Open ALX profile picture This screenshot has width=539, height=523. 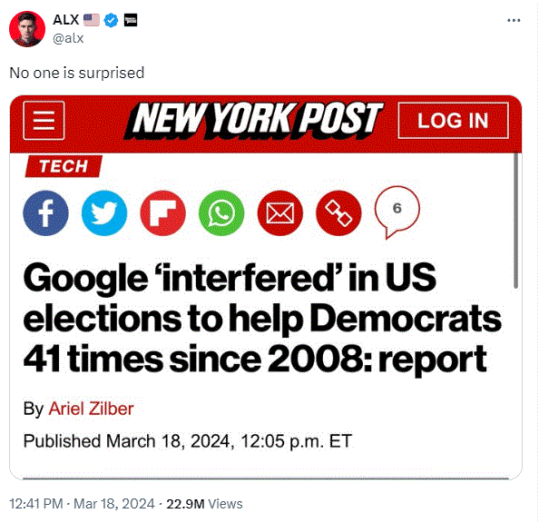click(27, 29)
